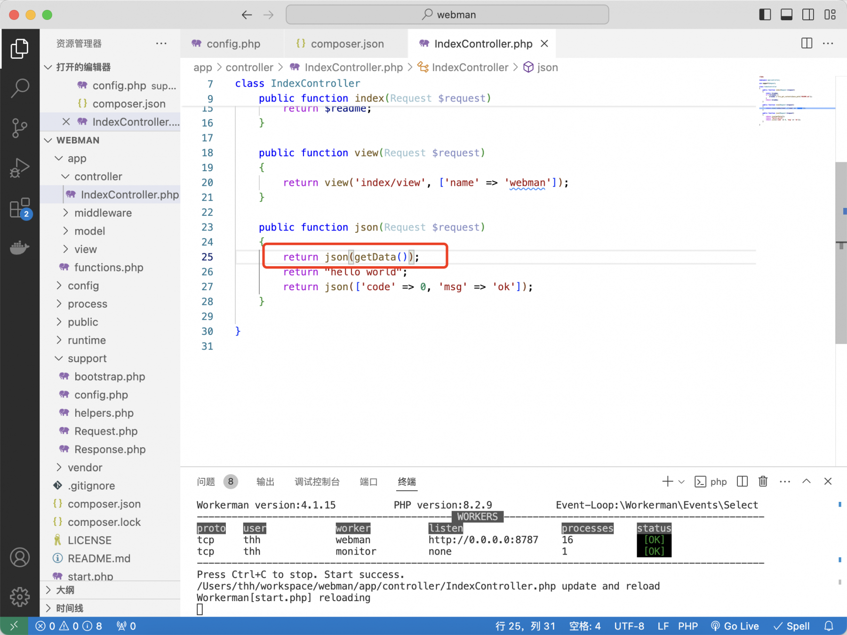Expand the vendor folder
Viewport: 847px width, 635px height.
(110, 468)
